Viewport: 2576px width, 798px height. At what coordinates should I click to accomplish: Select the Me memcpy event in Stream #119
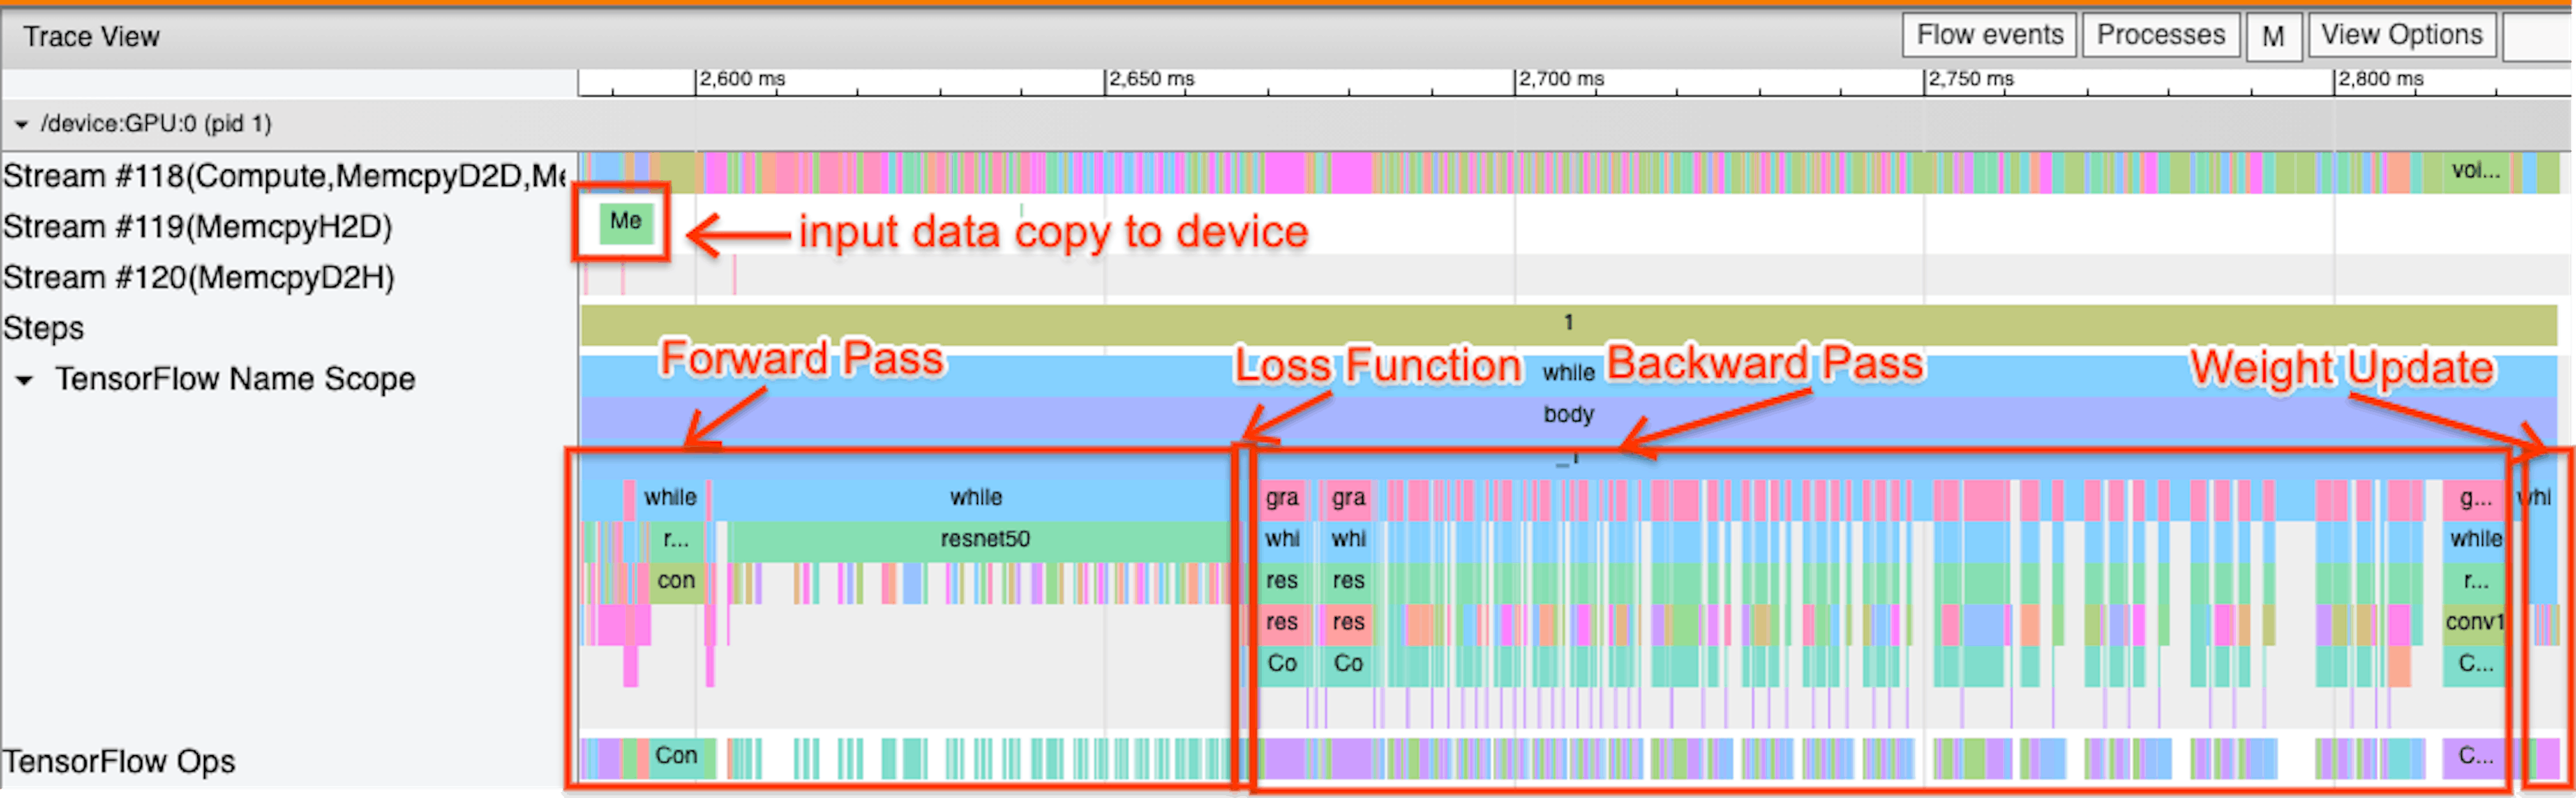pos(626,222)
